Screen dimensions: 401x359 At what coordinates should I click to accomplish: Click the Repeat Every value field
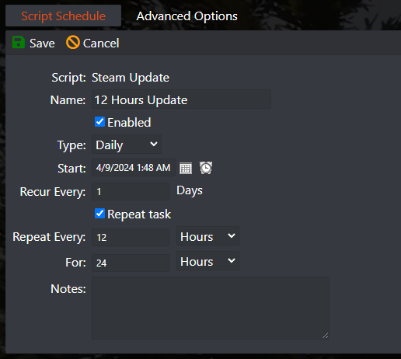[131, 237]
